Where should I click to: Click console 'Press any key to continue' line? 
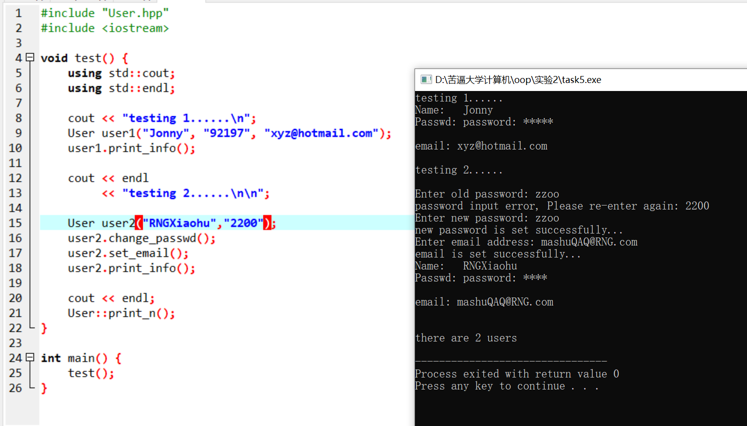click(x=507, y=386)
